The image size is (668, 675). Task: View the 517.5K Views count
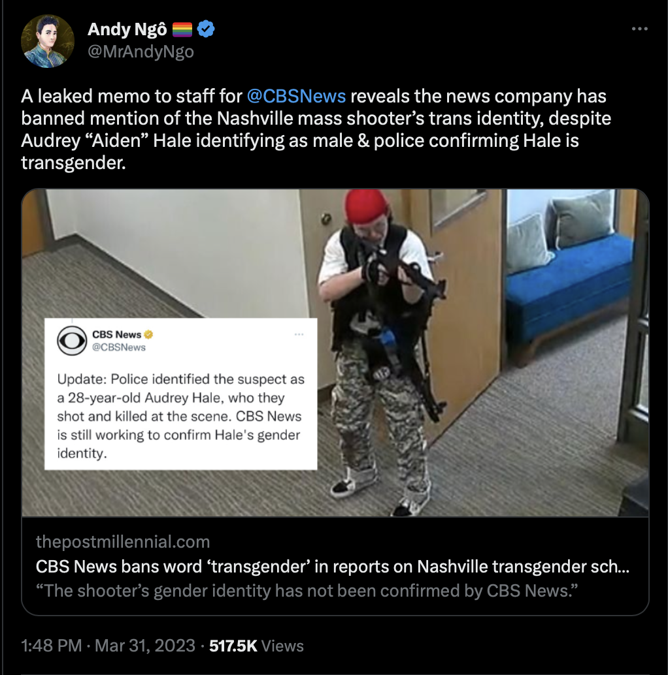pos(256,646)
